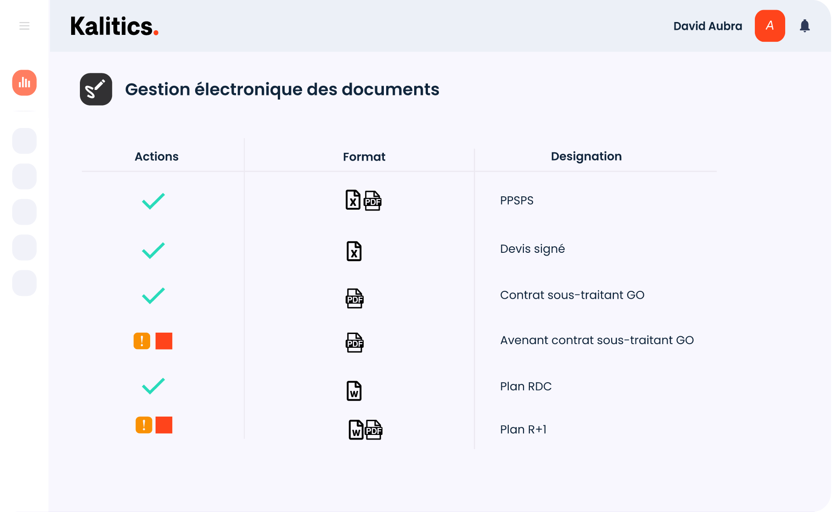Image resolution: width=832 pixels, height=512 pixels.
Task: Click the green checkmark for PPSPS
Action: (153, 201)
